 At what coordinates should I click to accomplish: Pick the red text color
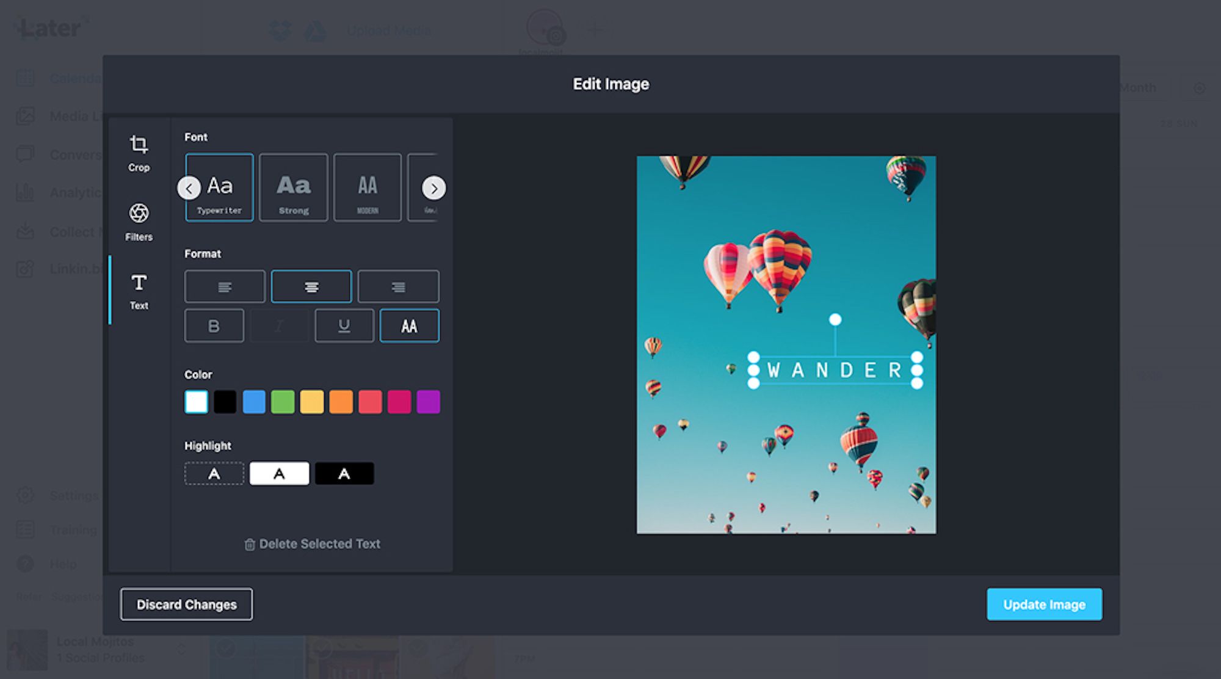click(370, 402)
